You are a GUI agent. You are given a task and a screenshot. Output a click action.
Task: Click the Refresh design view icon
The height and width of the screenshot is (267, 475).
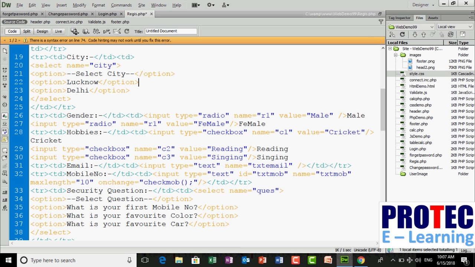(127, 32)
